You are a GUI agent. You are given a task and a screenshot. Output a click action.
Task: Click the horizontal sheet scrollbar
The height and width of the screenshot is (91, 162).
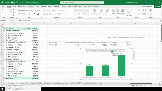[x=141, y=83]
